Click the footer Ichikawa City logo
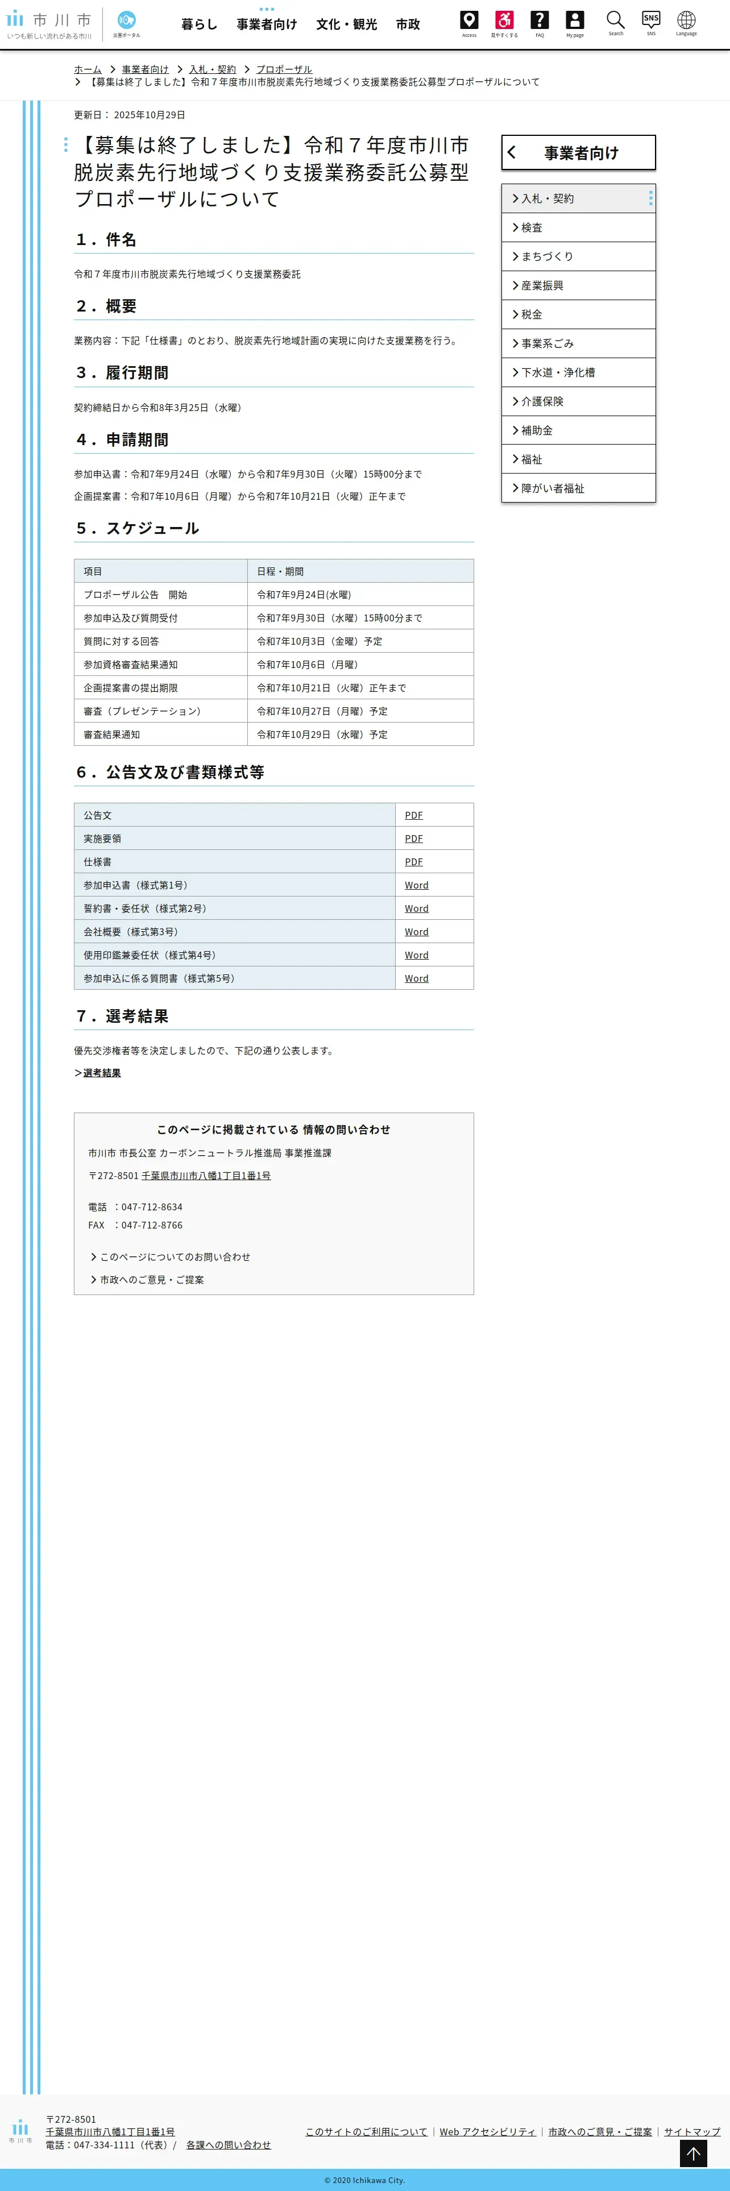The image size is (730, 2191). [20, 2131]
